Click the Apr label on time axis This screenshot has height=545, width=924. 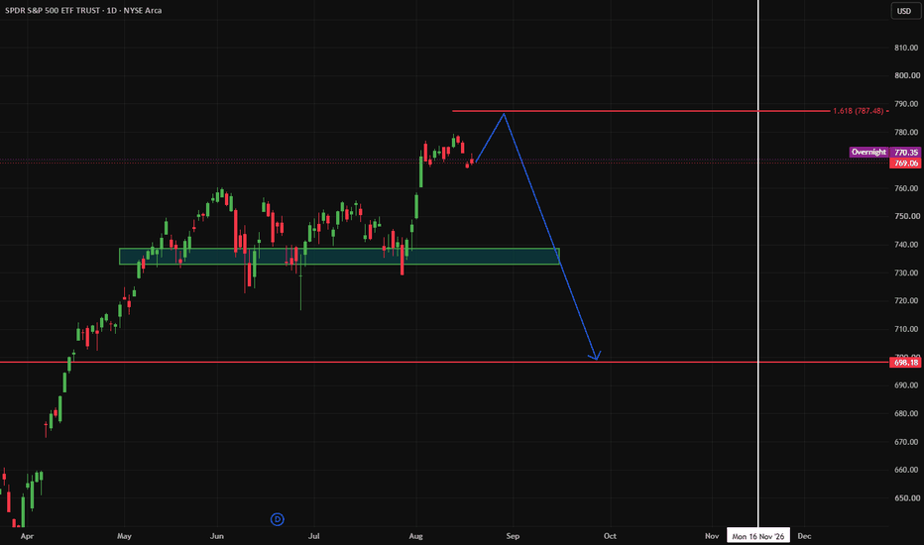[x=27, y=536]
